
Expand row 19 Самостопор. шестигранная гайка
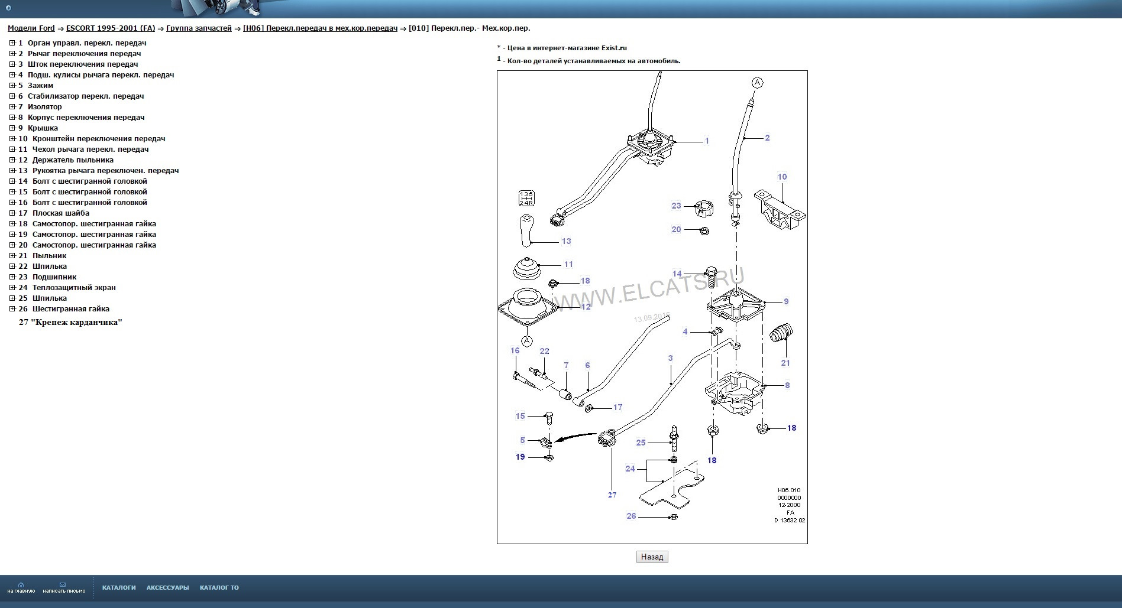(x=12, y=235)
